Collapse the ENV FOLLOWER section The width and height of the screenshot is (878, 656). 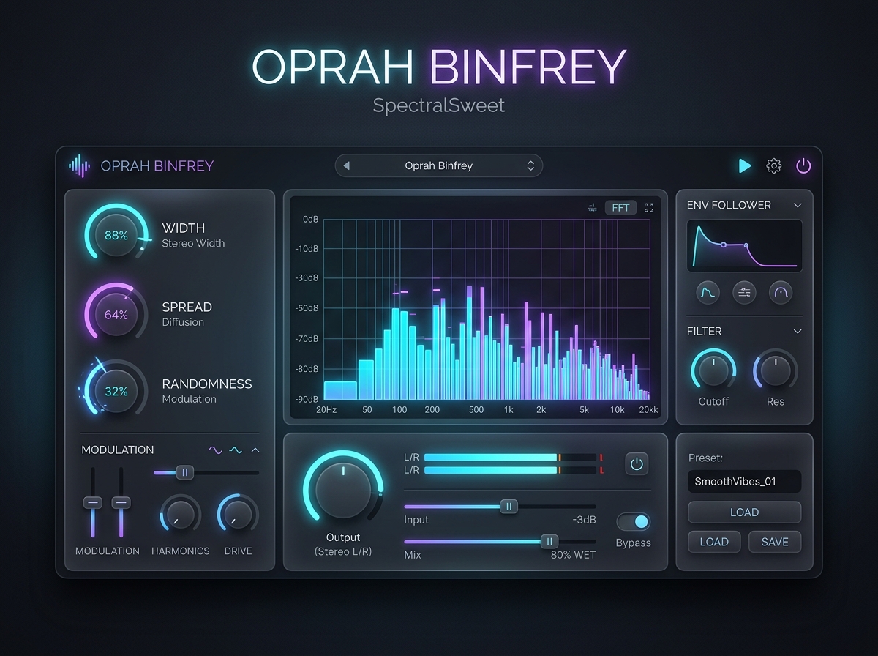(x=798, y=206)
